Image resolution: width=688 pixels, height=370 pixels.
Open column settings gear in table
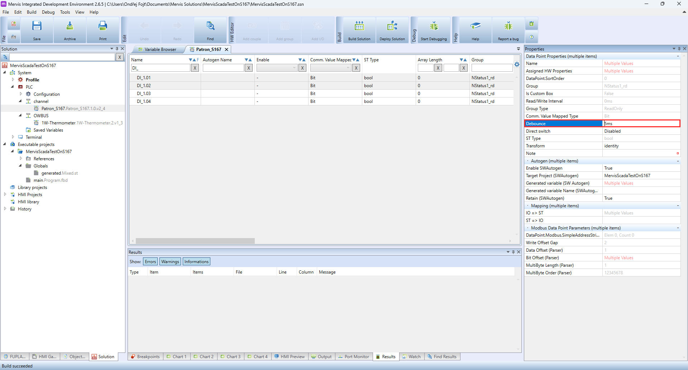pos(517,65)
